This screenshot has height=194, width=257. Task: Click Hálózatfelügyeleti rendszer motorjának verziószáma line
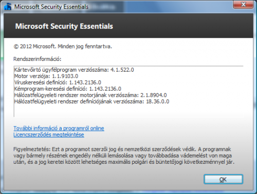point(90,95)
